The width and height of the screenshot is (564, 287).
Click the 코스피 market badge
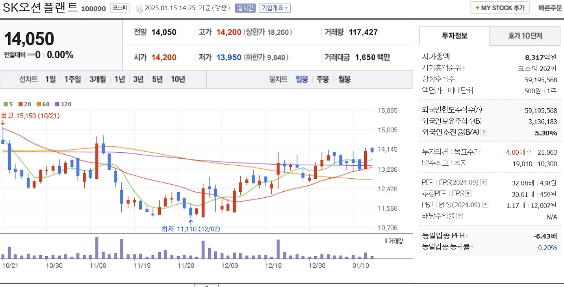coord(120,8)
